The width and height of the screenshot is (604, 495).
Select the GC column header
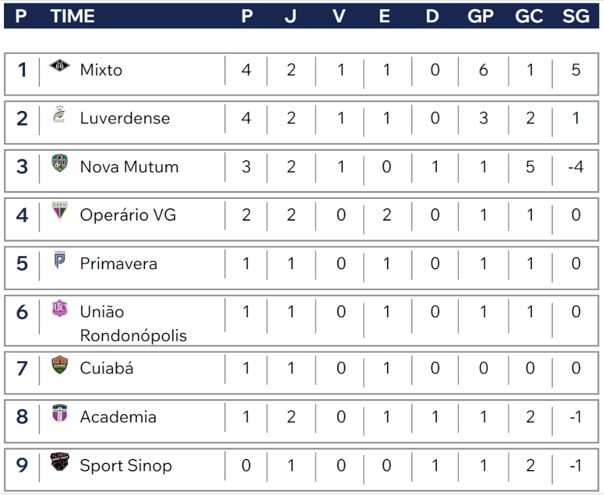529,16
